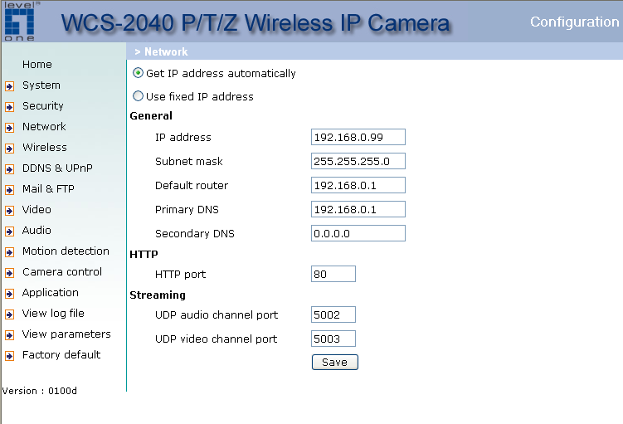Select Use fixed IP address option
The height and width of the screenshot is (424, 623).
click(138, 96)
